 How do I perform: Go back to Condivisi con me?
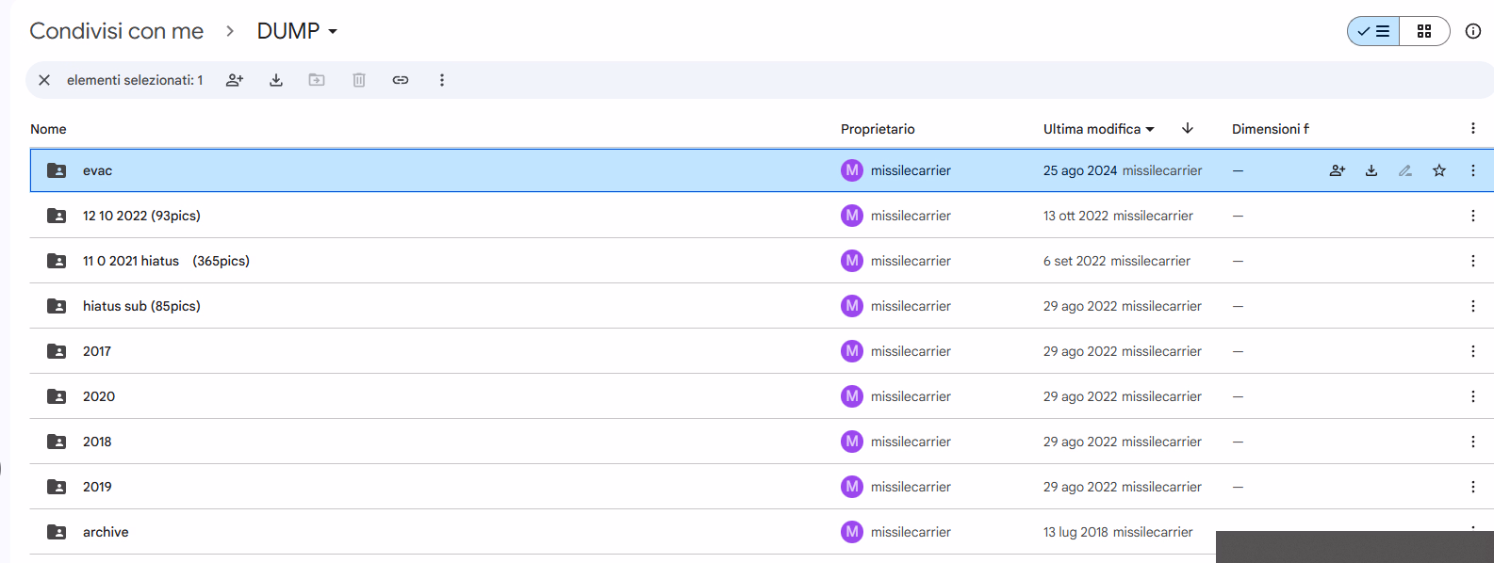point(117,31)
